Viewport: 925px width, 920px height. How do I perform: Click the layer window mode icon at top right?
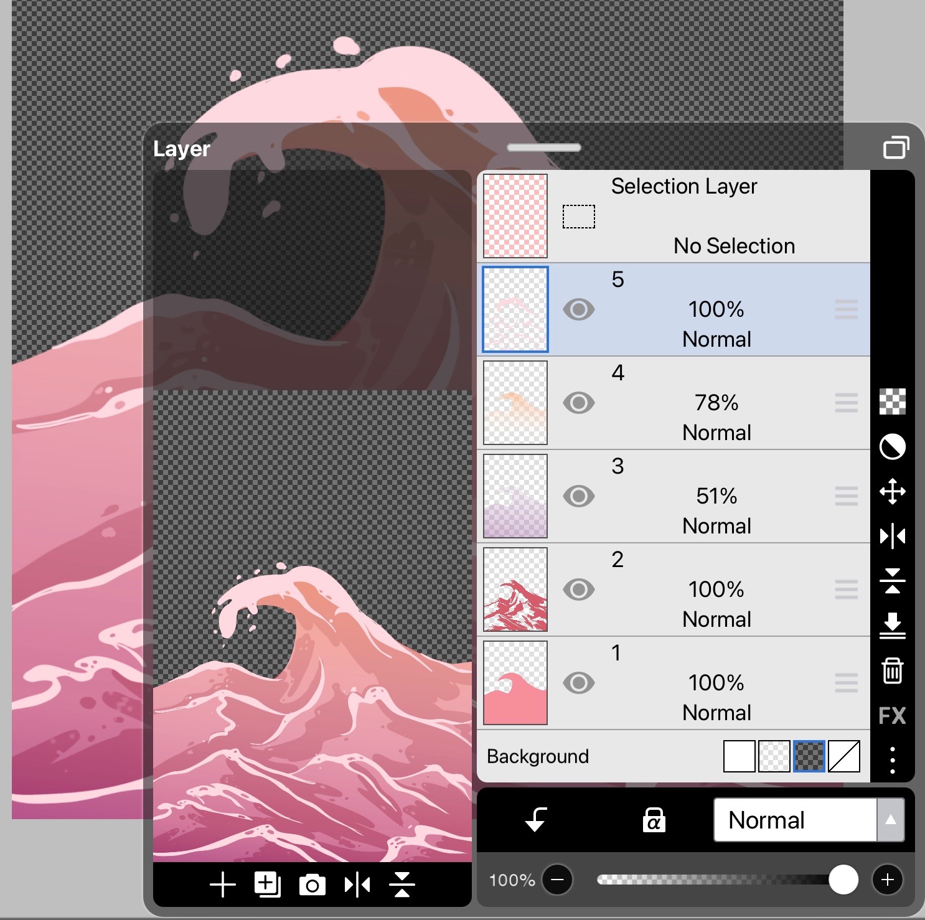(896, 148)
